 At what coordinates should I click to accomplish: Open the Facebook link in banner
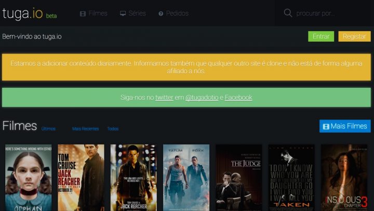[238, 98]
